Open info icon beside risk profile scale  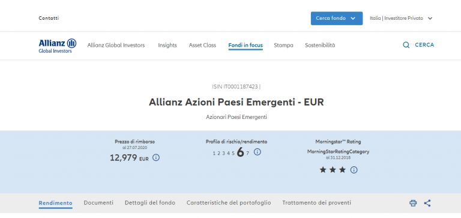click(x=258, y=152)
